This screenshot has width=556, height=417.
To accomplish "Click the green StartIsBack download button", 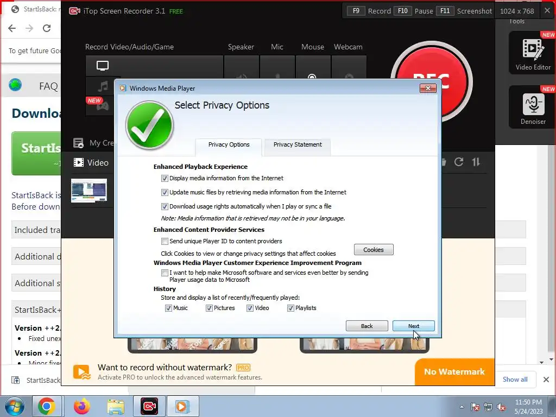I will pos(36,153).
